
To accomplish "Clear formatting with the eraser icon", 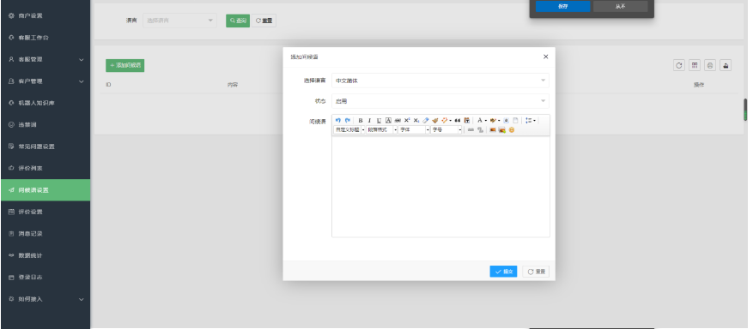I will [x=426, y=120].
